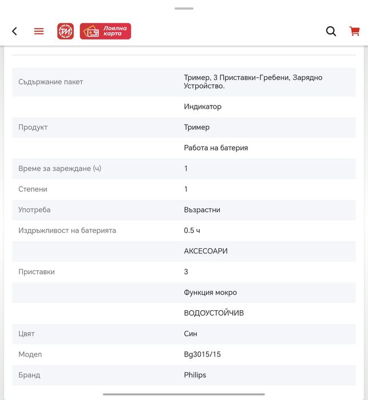Go back using the left arrow
Image resolution: width=368 pixels, height=400 pixels.
15,31
